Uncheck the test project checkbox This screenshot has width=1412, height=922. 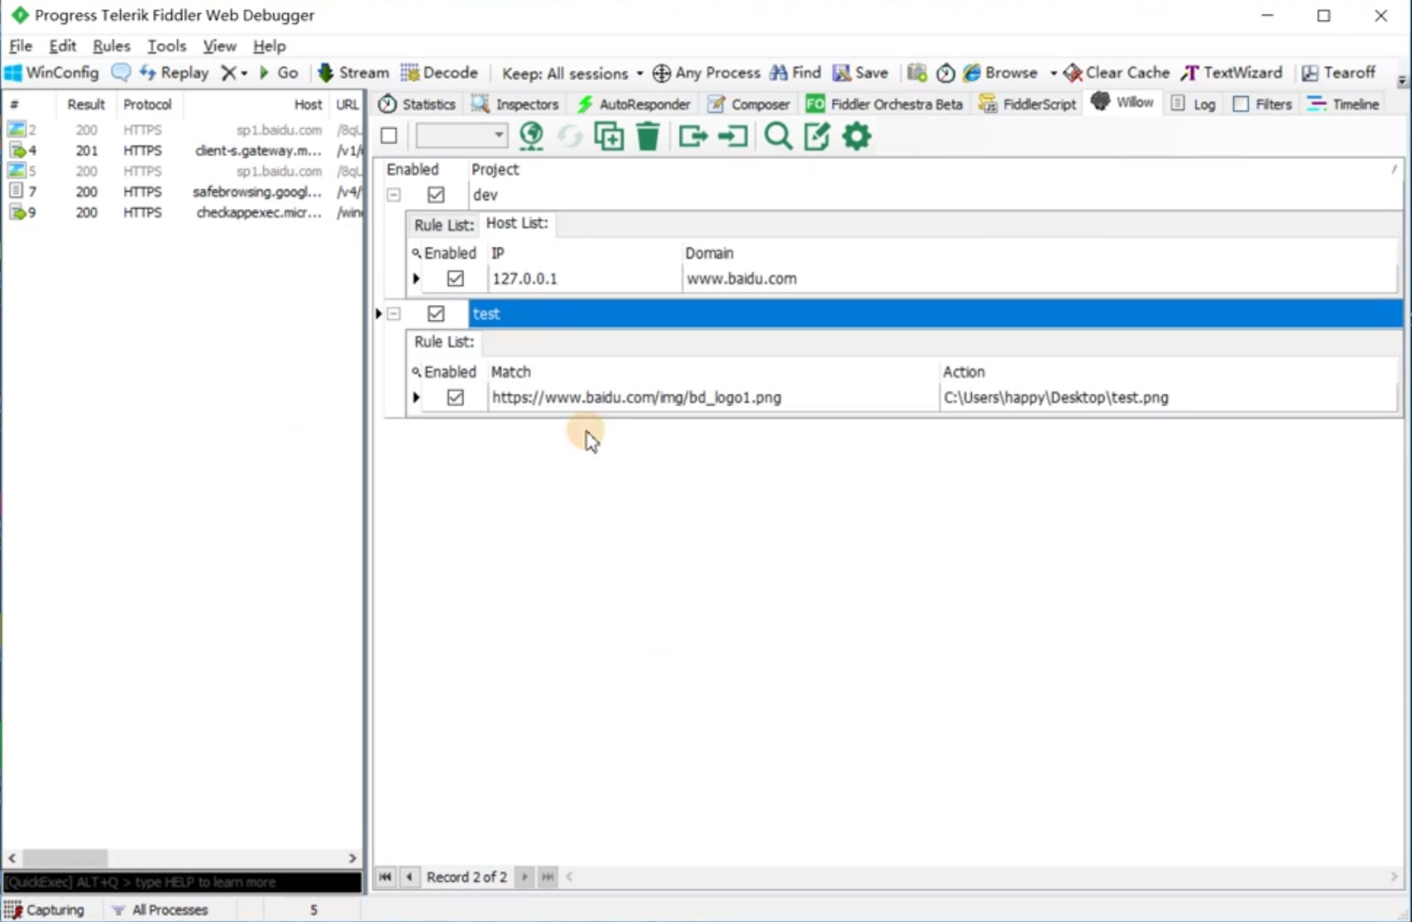pyautogui.click(x=436, y=314)
